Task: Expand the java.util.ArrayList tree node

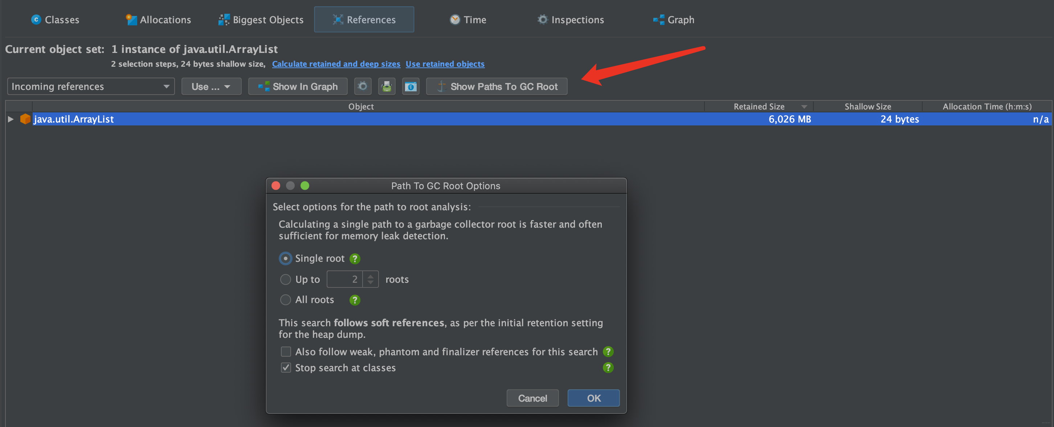Action: [x=11, y=119]
